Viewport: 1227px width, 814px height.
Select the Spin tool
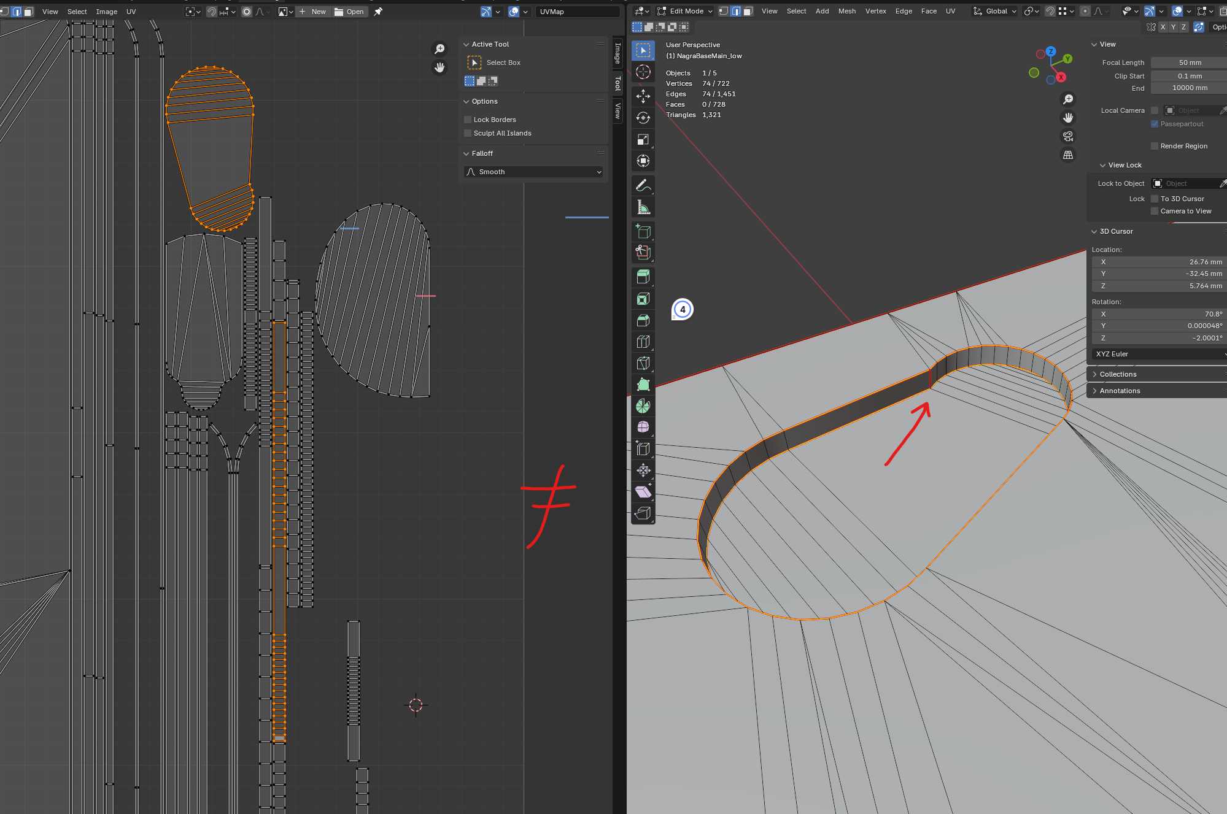[643, 406]
